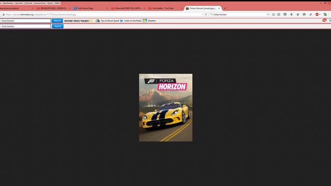Expand the Adblock dropdown arrow
The image size is (331, 186).
[320, 14]
